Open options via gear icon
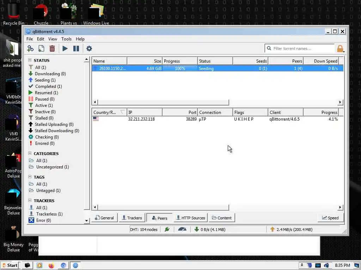 [x=89, y=49]
